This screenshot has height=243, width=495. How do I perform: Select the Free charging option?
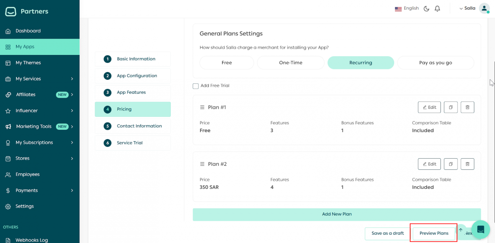(x=227, y=62)
